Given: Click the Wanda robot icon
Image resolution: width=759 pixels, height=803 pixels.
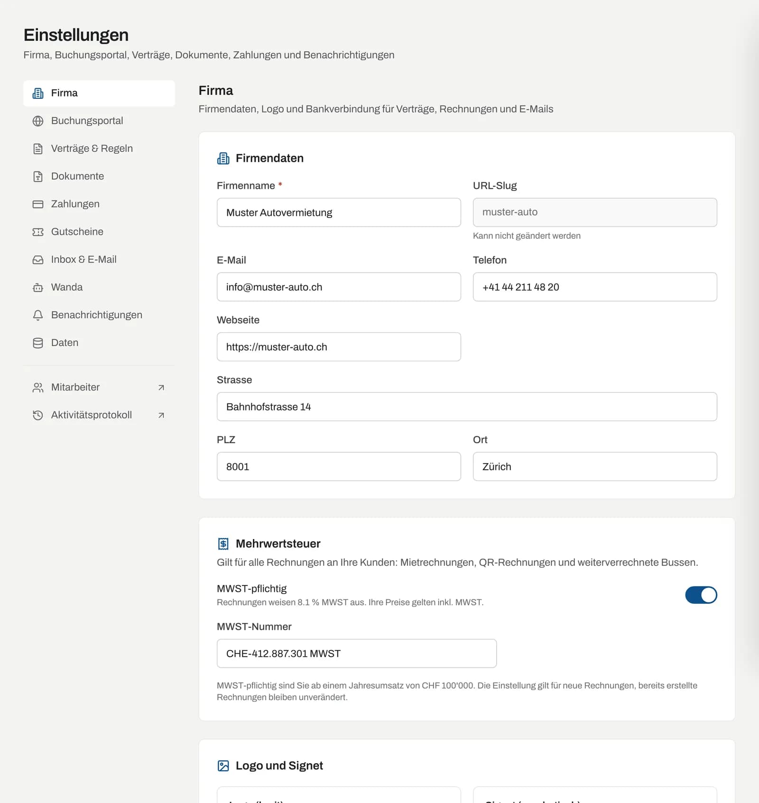Looking at the screenshot, I should pyautogui.click(x=38, y=288).
